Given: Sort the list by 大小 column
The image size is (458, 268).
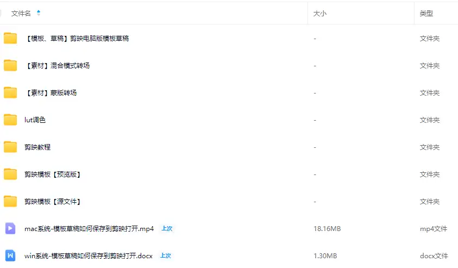Looking at the screenshot, I should [320, 13].
